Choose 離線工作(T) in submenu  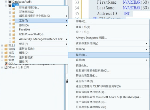pyautogui.click(x=109, y=27)
